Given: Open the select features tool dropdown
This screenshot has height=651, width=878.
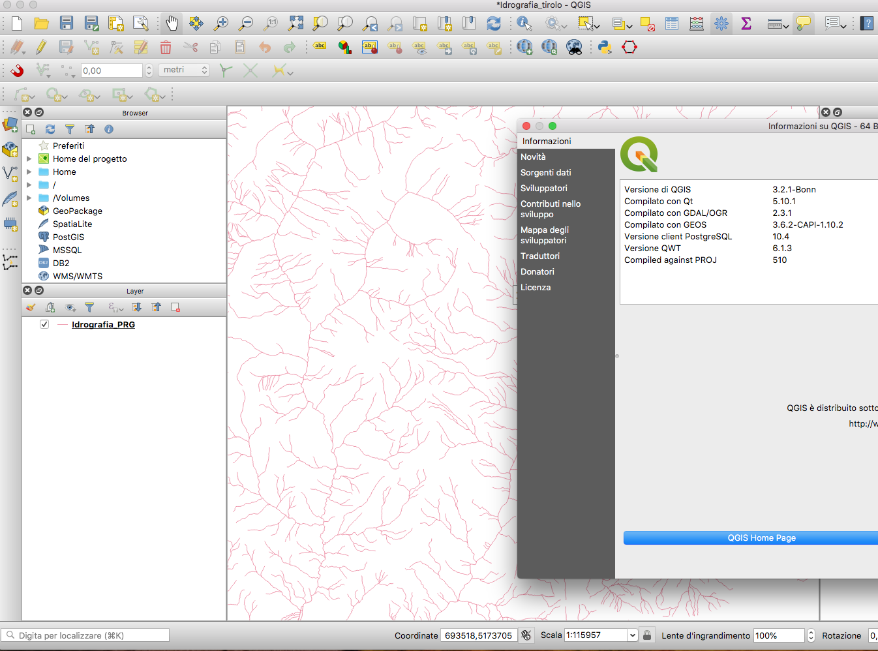Looking at the screenshot, I should coord(597,26).
